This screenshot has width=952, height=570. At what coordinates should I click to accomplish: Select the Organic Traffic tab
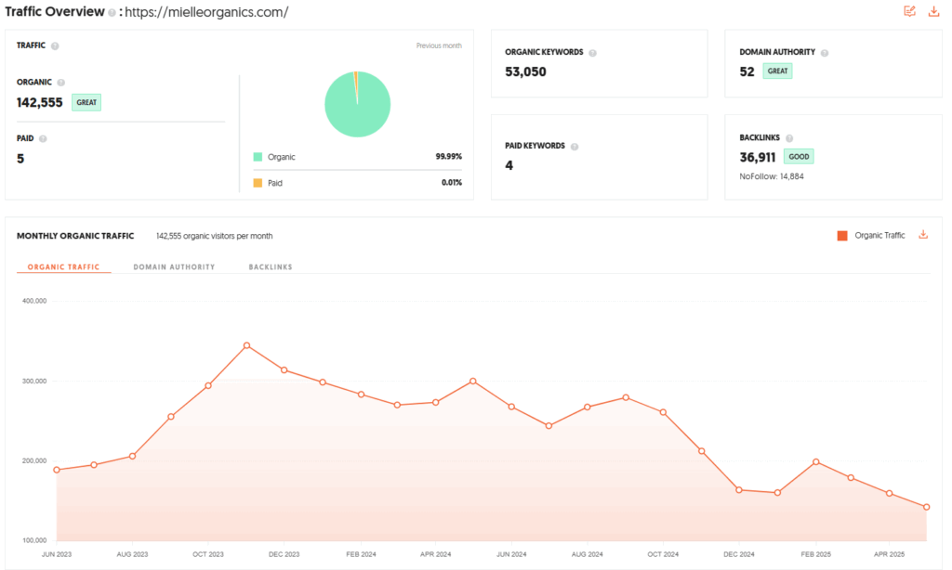[x=64, y=266]
